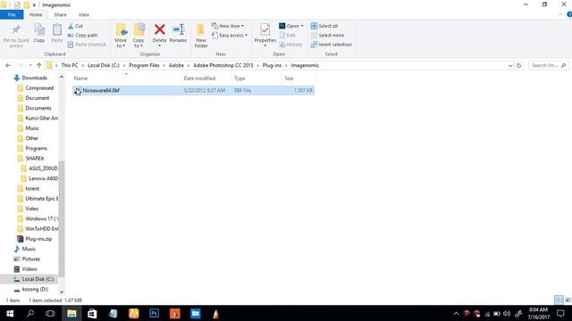Click the Properties icon

click(265, 29)
